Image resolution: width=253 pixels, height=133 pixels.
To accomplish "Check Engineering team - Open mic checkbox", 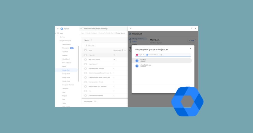I will (85, 69).
